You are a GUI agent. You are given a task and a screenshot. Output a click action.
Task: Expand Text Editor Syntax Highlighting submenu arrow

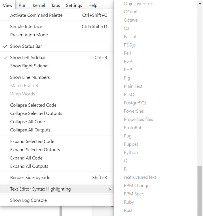point(110,189)
